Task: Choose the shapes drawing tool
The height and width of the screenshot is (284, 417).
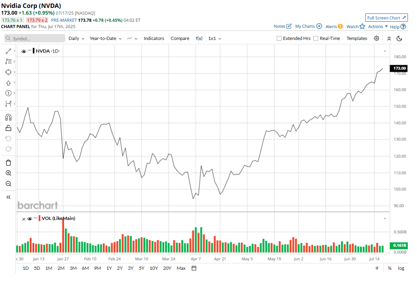Action: pos(8,72)
